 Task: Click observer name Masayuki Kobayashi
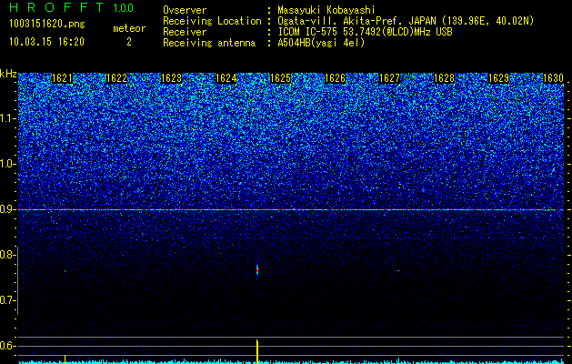326,10
